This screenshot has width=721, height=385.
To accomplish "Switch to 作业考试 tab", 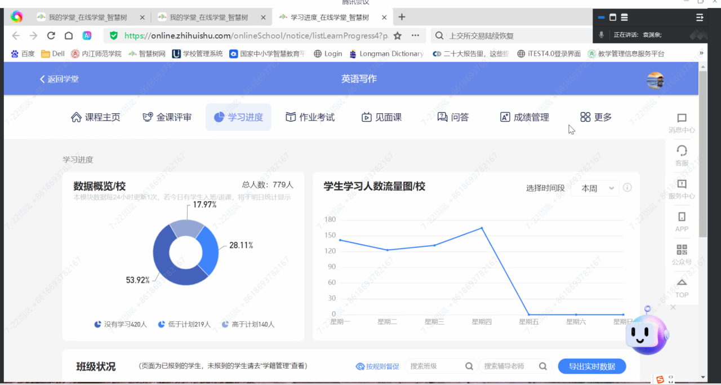I will tap(310, 117).
